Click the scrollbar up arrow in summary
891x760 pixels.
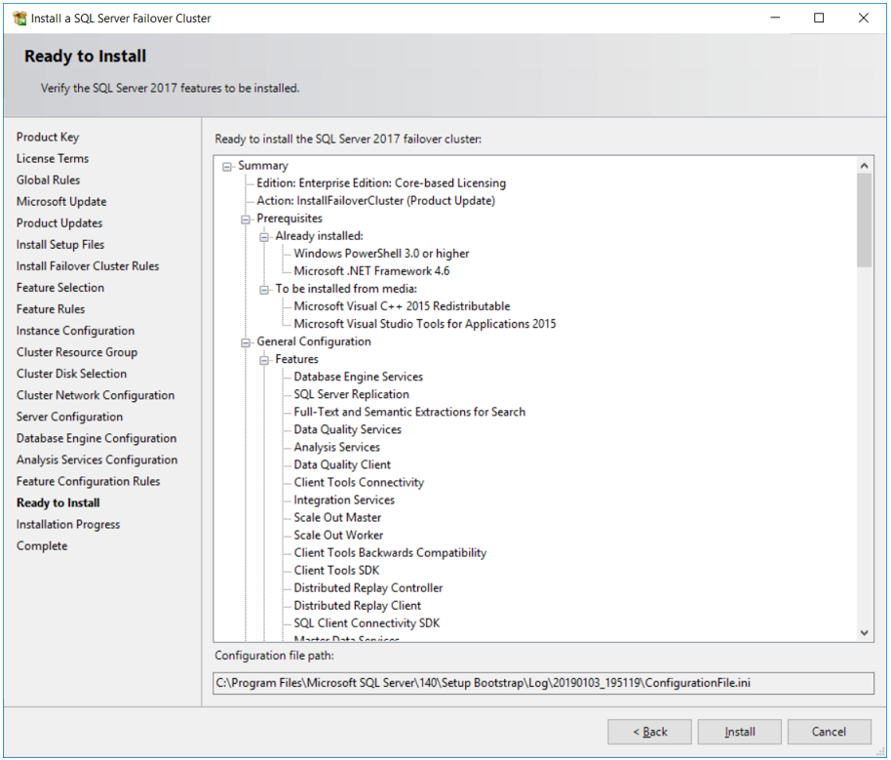tap(865, 166)
